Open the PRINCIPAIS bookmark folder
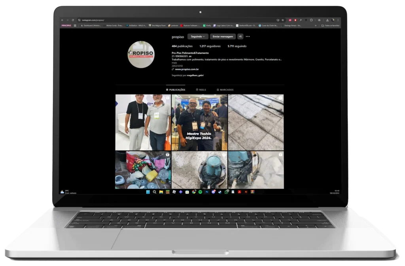The image size is (405, 266). [66, 26]
